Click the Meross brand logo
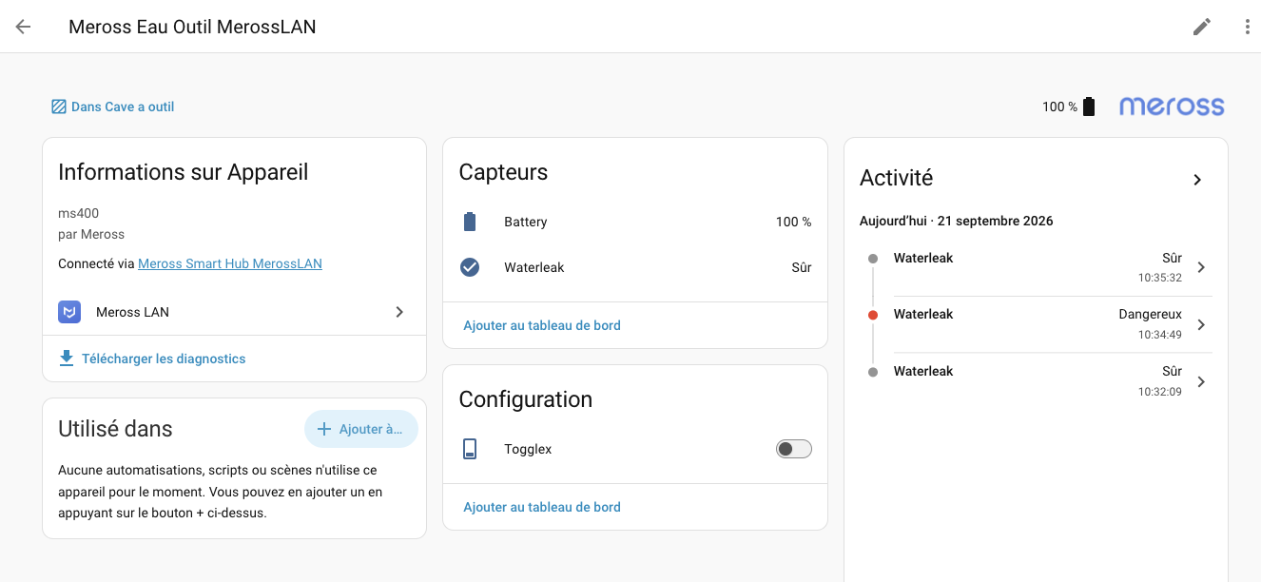1261x582 pixels. (x=1172, y=107)
